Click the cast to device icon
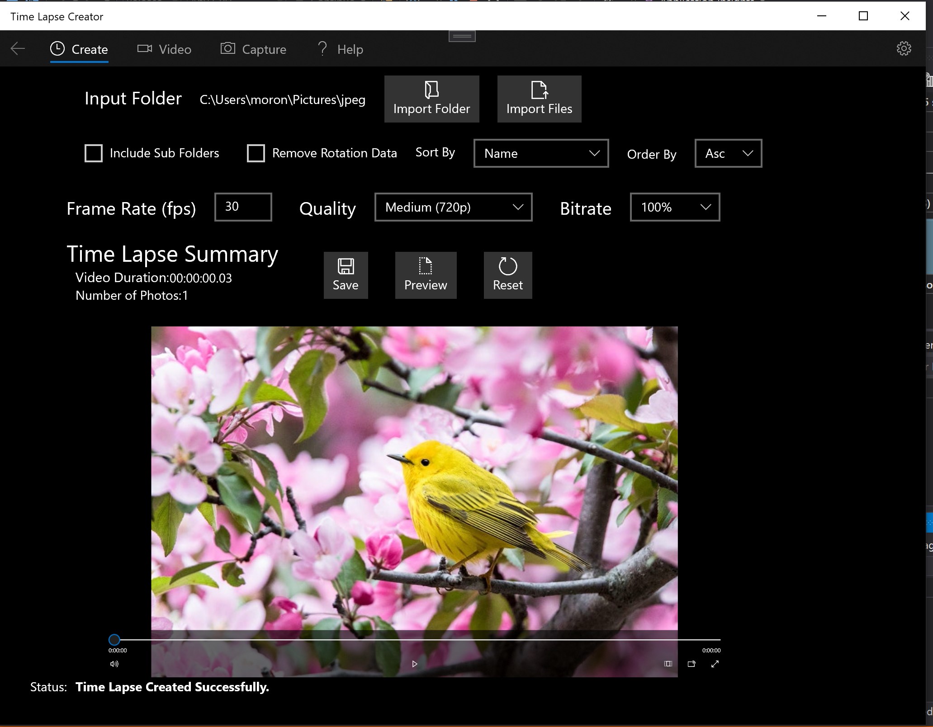Image resolution: width=933 pixels, height=727 pixels. click(691, 664)
